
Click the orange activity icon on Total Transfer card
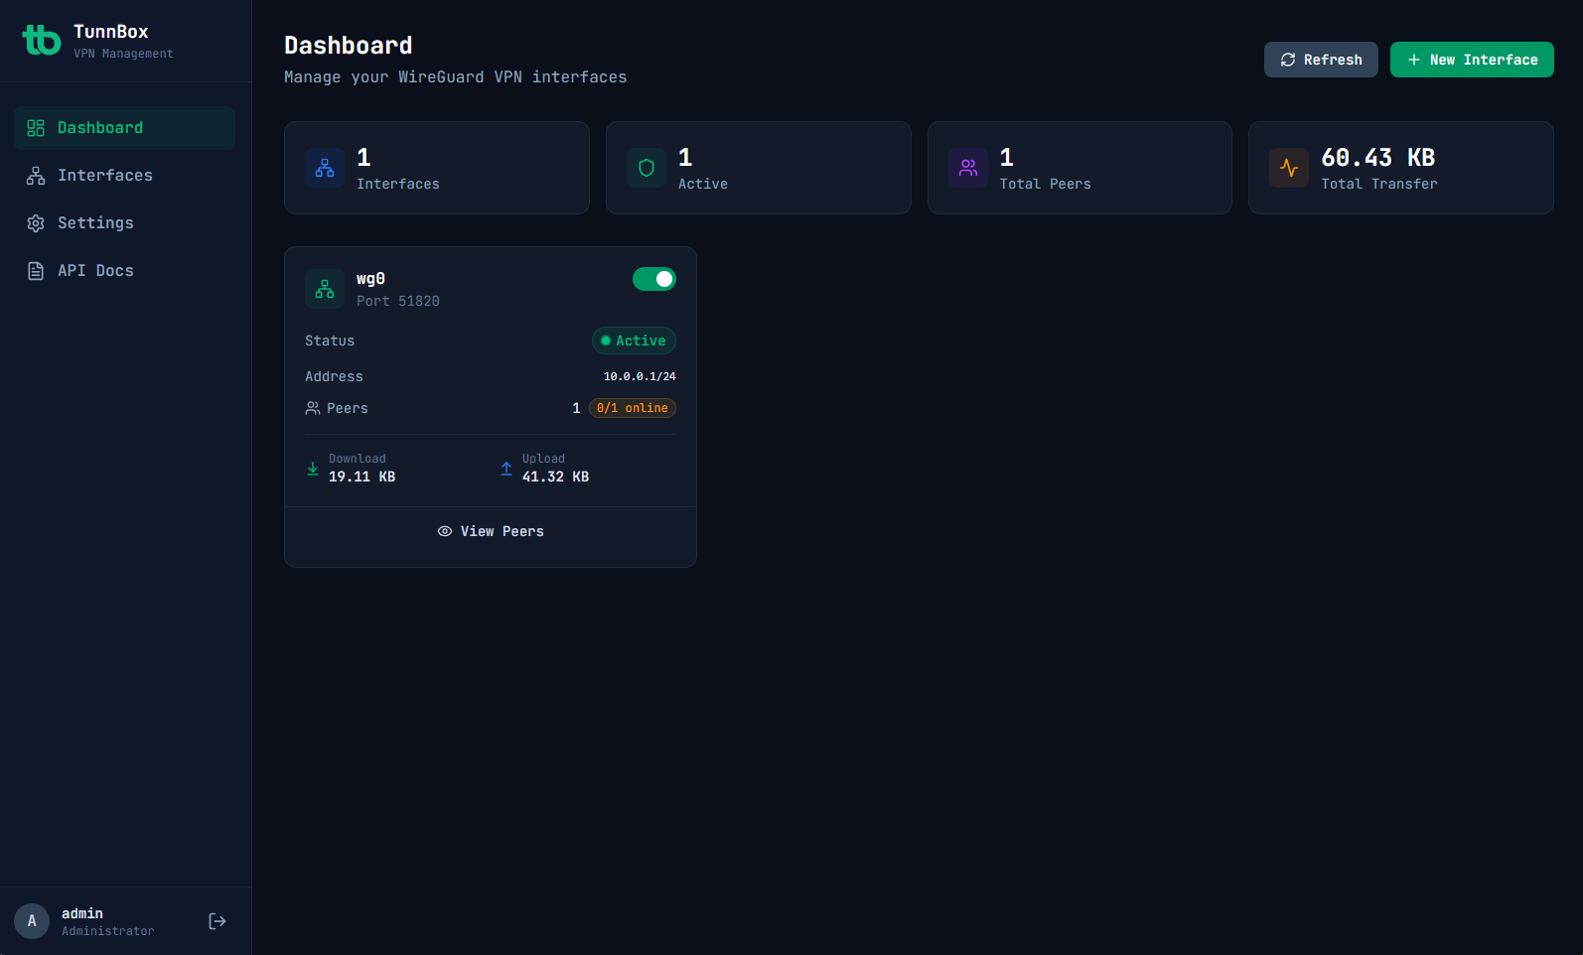[1289, 168]
